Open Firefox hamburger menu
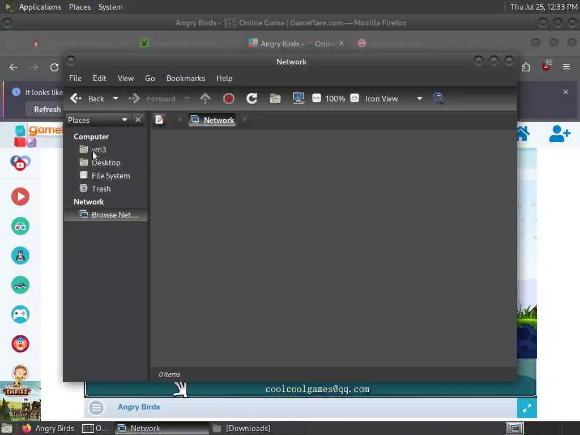Image resolution: width=580 pixels, height=435 pixels. pyautogui.click(x=566, y=67)
